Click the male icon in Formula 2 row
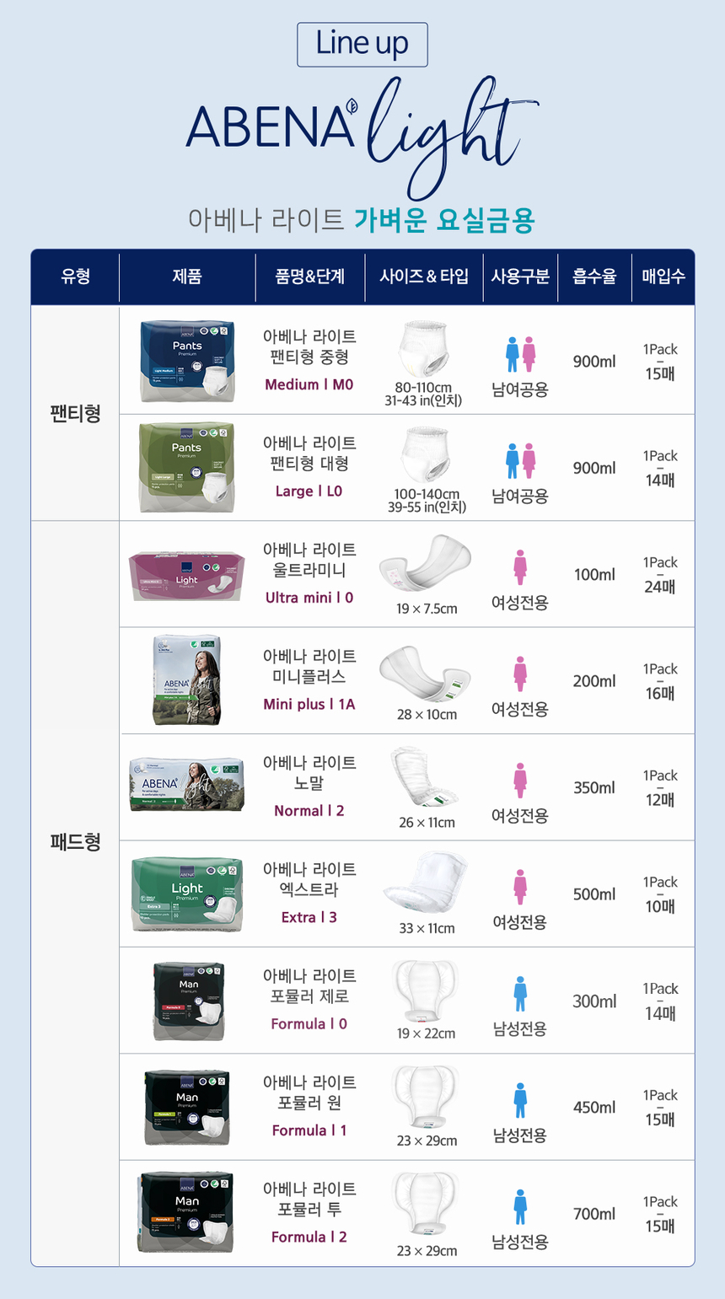Viewport: 725px width, 1299px height. pyautogui.click(x=520, y=1207)
